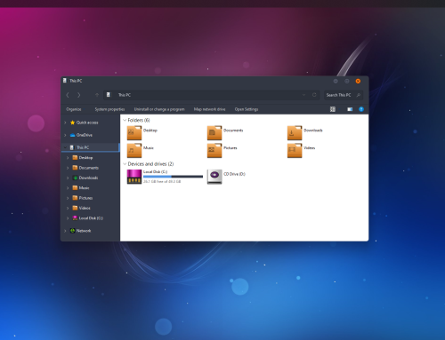
Task: Click the OneDrive label in sidebar
Action: [x=85, y=135]
